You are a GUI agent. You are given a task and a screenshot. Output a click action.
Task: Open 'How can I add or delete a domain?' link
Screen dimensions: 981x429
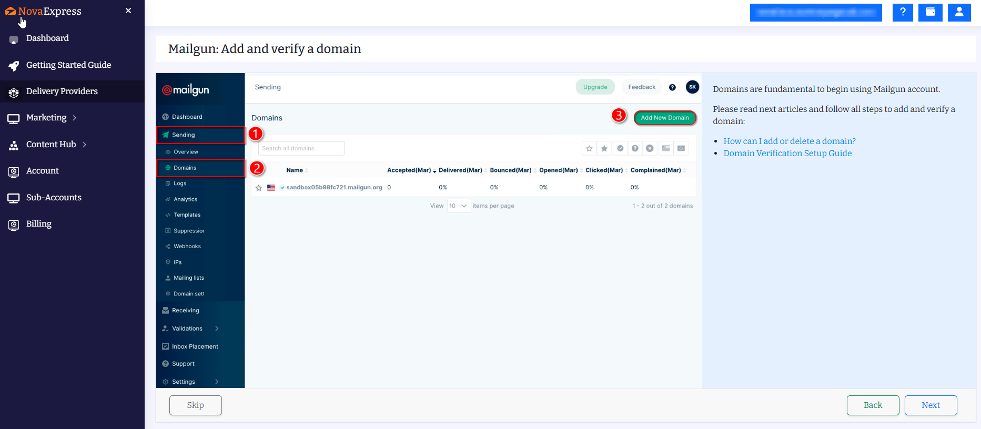(789, 141)
